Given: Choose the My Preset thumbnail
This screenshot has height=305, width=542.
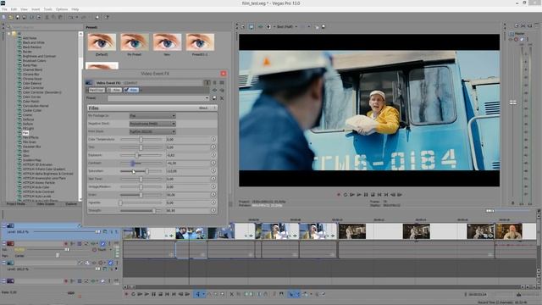Looking at the screenshot, I should point(135,42).
